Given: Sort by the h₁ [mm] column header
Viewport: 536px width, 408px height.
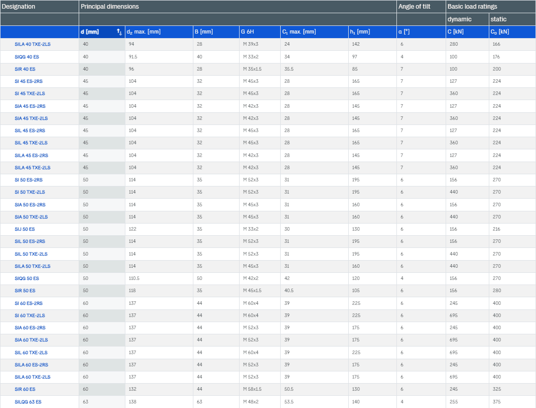Looking at the screenshot, I should coord(360,32).
